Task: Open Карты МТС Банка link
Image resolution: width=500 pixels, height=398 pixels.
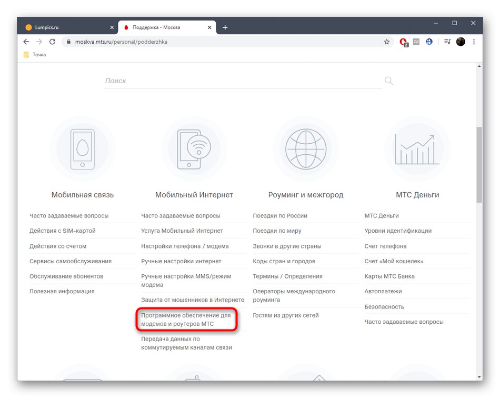Action: (x=389, y=276)
